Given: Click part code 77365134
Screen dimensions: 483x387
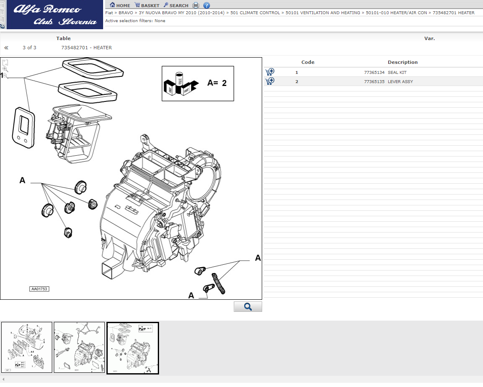Looking at the screenshot, I should click(x=374, y=72).
